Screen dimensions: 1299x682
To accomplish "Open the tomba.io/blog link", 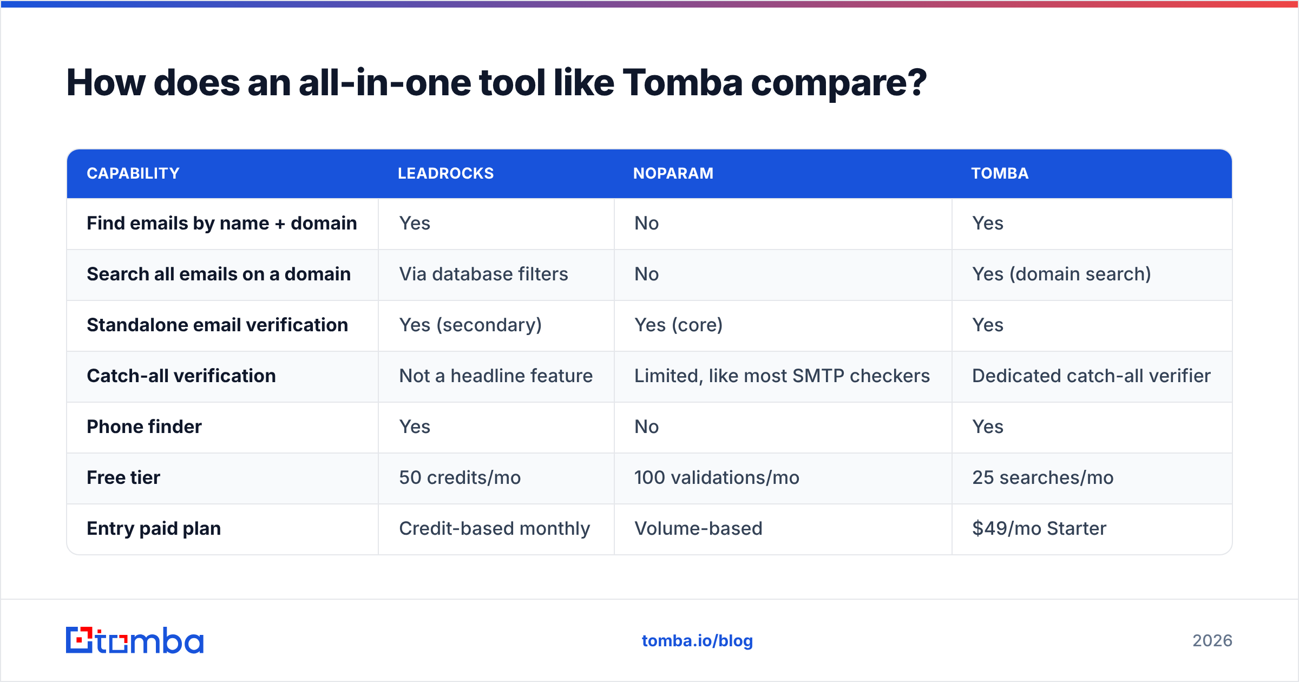I will pyautogui.click(x=697, y=641).
